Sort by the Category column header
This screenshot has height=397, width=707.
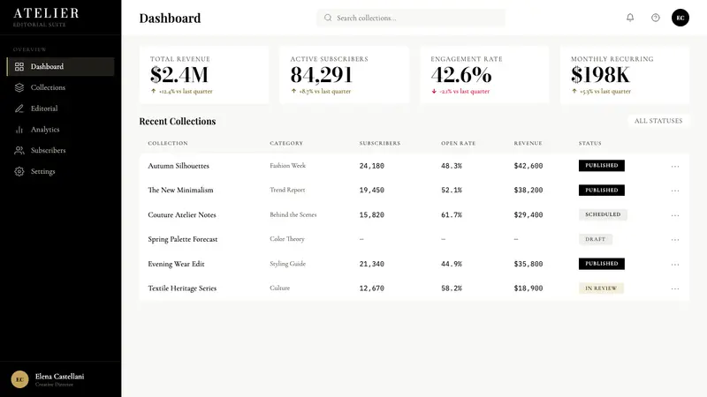pyautogui.click(x=286, y=143)
